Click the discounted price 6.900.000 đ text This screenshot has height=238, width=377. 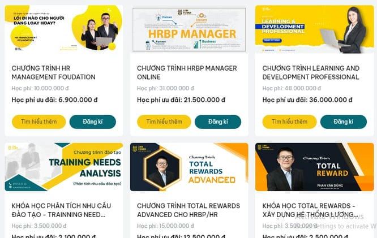[78, 100]
